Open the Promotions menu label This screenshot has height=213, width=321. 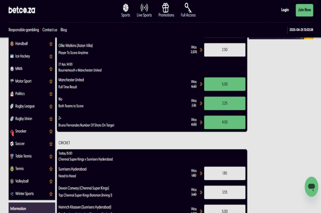(166, 15)
